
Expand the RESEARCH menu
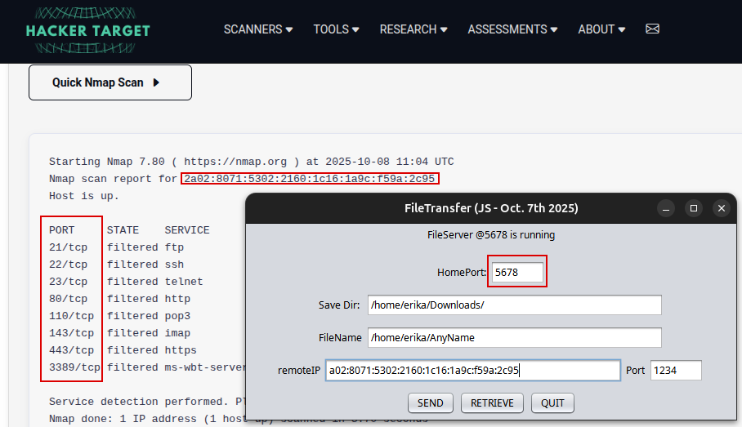coord(413,29)
